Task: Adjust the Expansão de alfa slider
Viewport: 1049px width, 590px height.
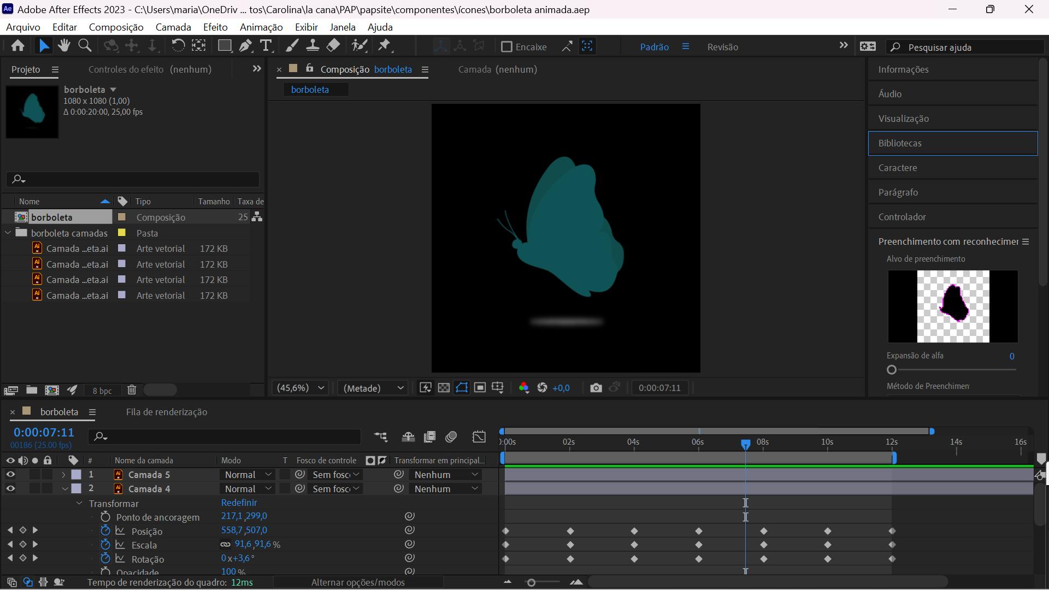Action: pyautogui.click(x=892, y=370)
